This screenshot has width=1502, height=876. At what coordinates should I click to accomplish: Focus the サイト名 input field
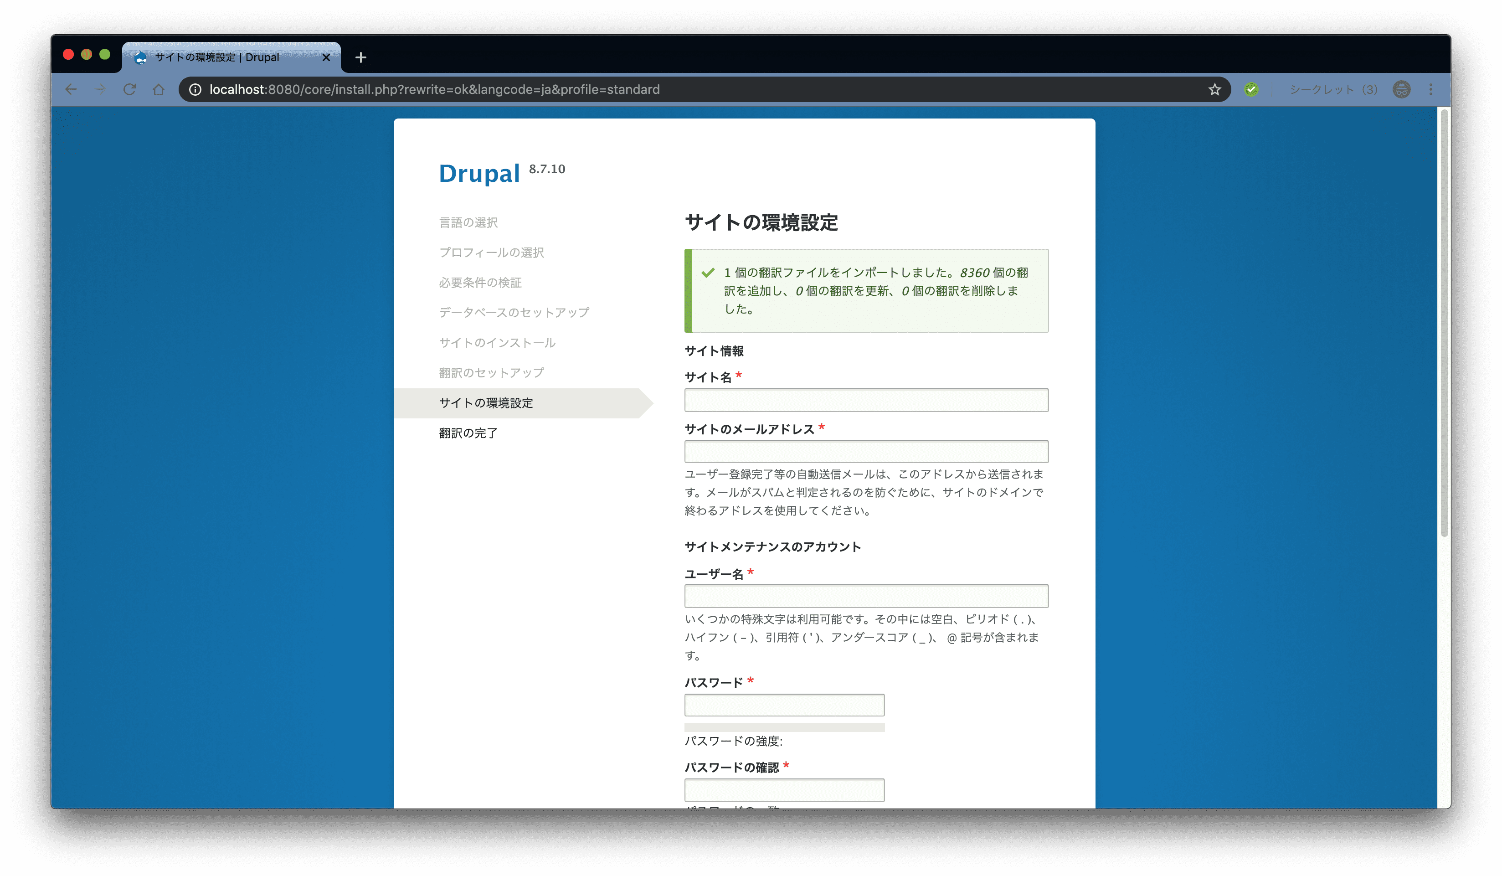(866, 400)
